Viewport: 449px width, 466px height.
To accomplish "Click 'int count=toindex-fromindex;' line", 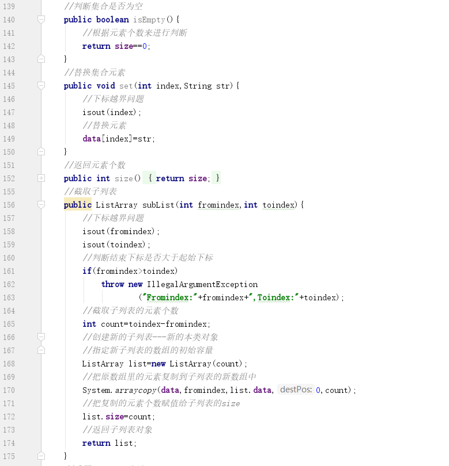I will coord(146,324).
